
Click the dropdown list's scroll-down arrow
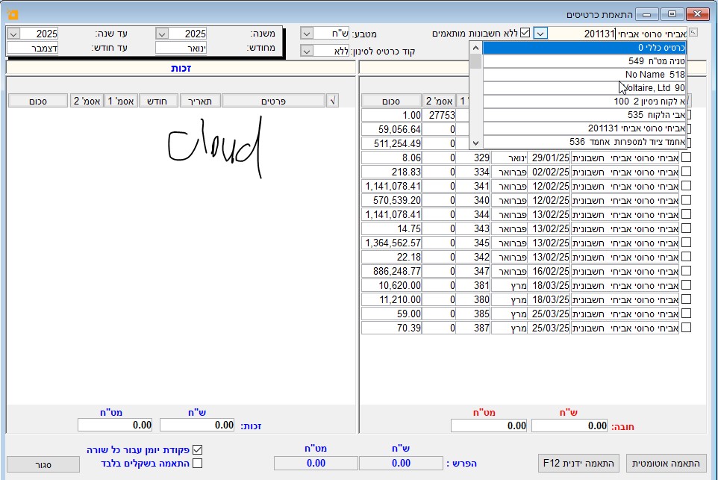(x=475, y=142)
